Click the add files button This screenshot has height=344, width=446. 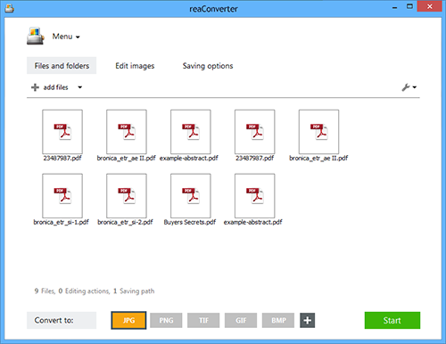(x=50, y=87)
